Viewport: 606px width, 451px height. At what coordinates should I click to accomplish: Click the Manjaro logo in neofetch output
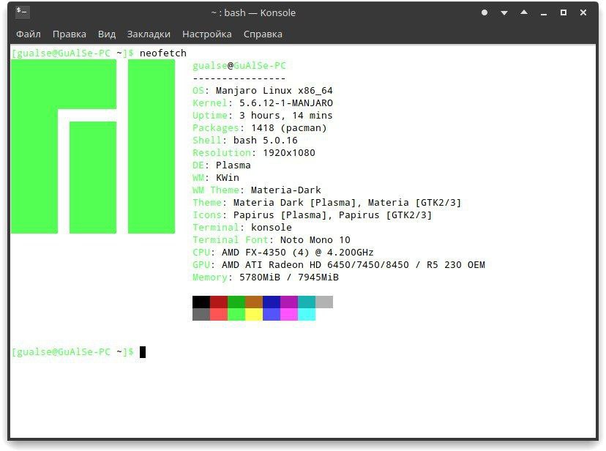pos(93,146)
